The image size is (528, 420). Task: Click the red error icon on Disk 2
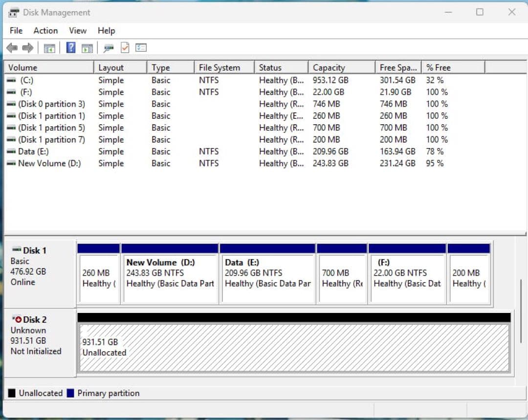pos(19,319)
